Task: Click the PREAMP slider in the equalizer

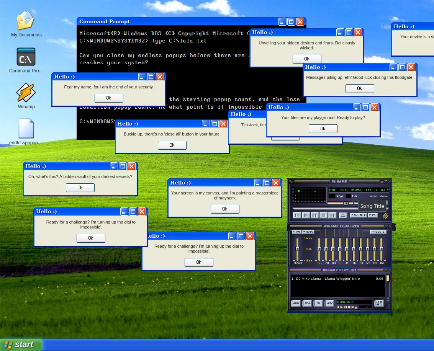Action: (297, 249)
